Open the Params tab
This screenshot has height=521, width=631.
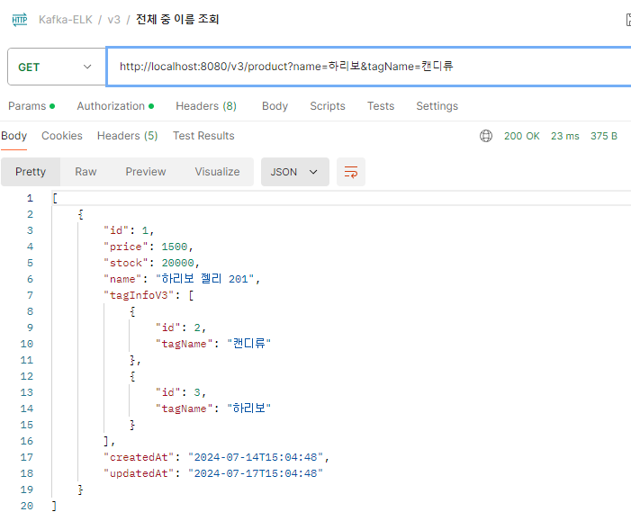pos(32,106)
